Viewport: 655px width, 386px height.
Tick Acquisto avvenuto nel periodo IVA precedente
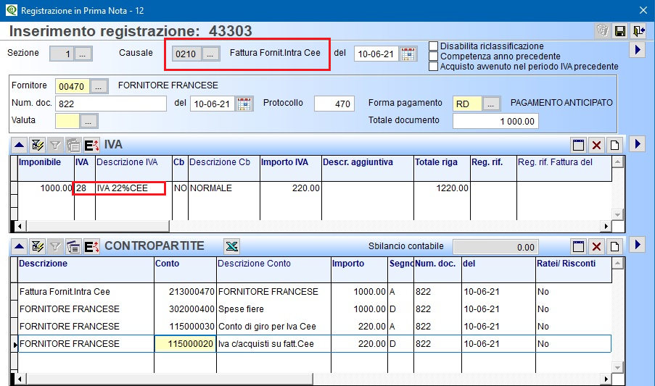click(434, 66)
